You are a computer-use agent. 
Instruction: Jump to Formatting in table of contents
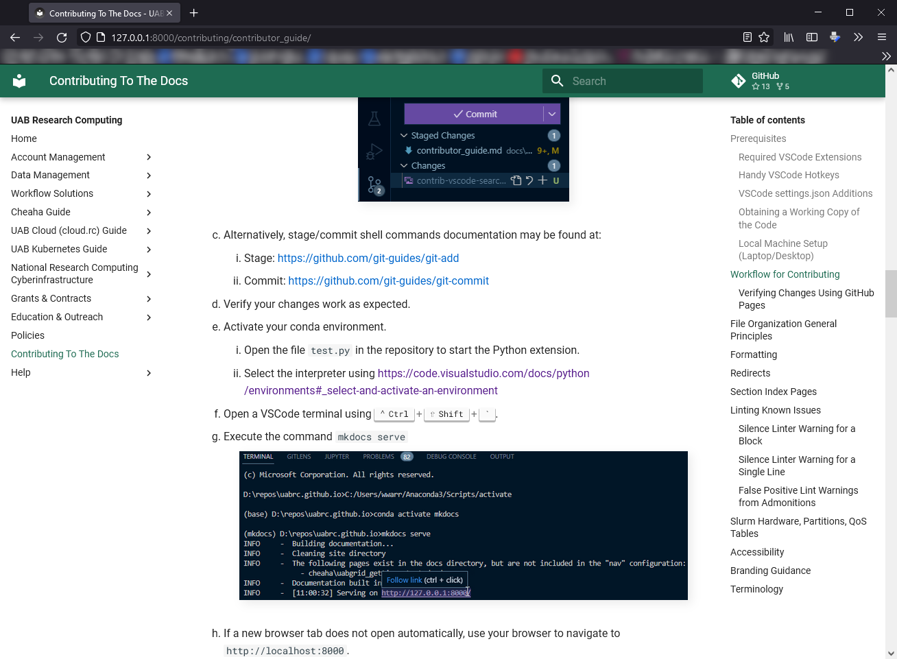tap(753, 355)
